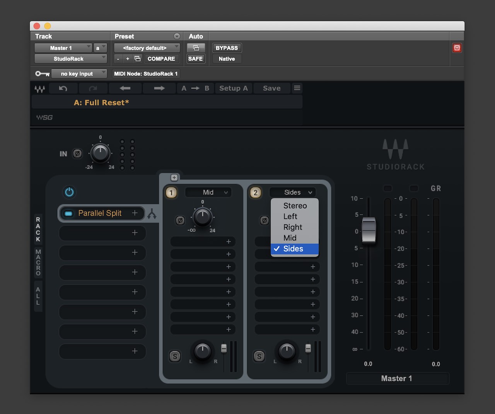The width and height of the screenshot is (495, 414).
Task: Open the Master 1 track selector
Action: point(63,48)
